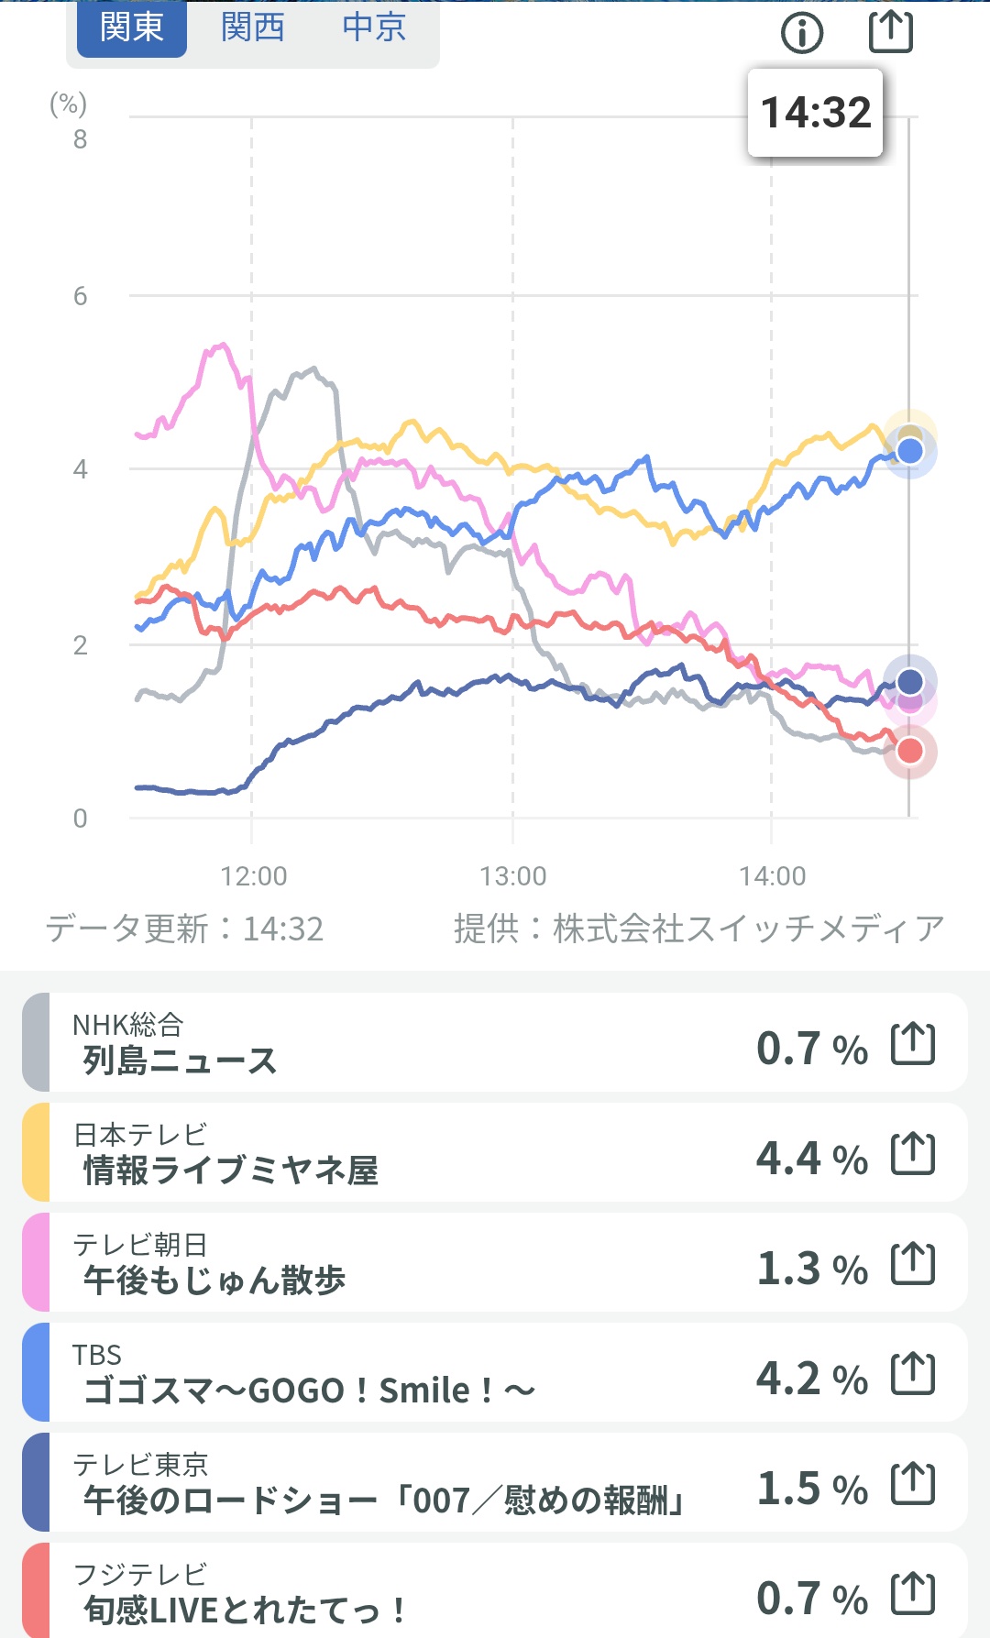Screen dimensions: 990x1638
Task: Tap the chart share icon at top
Action: [x=890, y=31]
